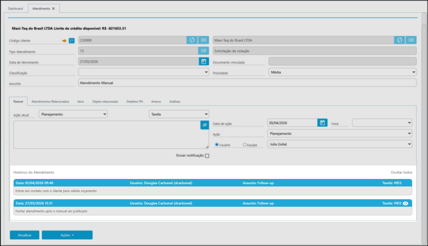
Task: Click the orange arrow next to Código cliente
Action: point(64,41)
